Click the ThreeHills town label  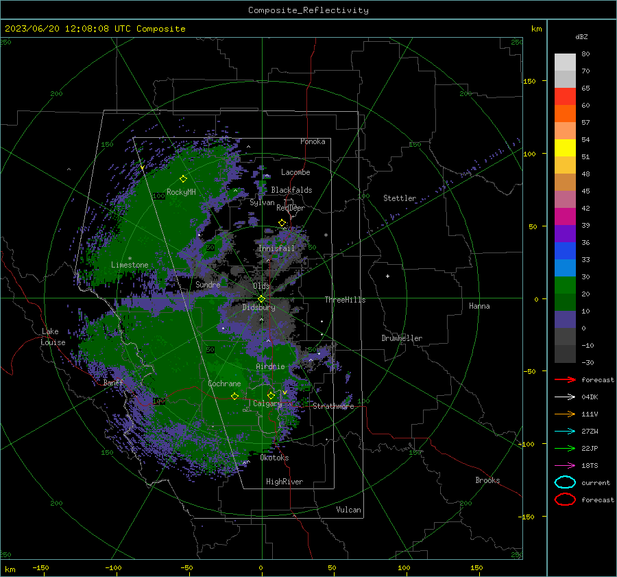click(x=345, y=300)
